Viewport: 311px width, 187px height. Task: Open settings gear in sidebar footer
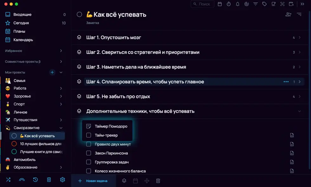[x=62, y=180]
